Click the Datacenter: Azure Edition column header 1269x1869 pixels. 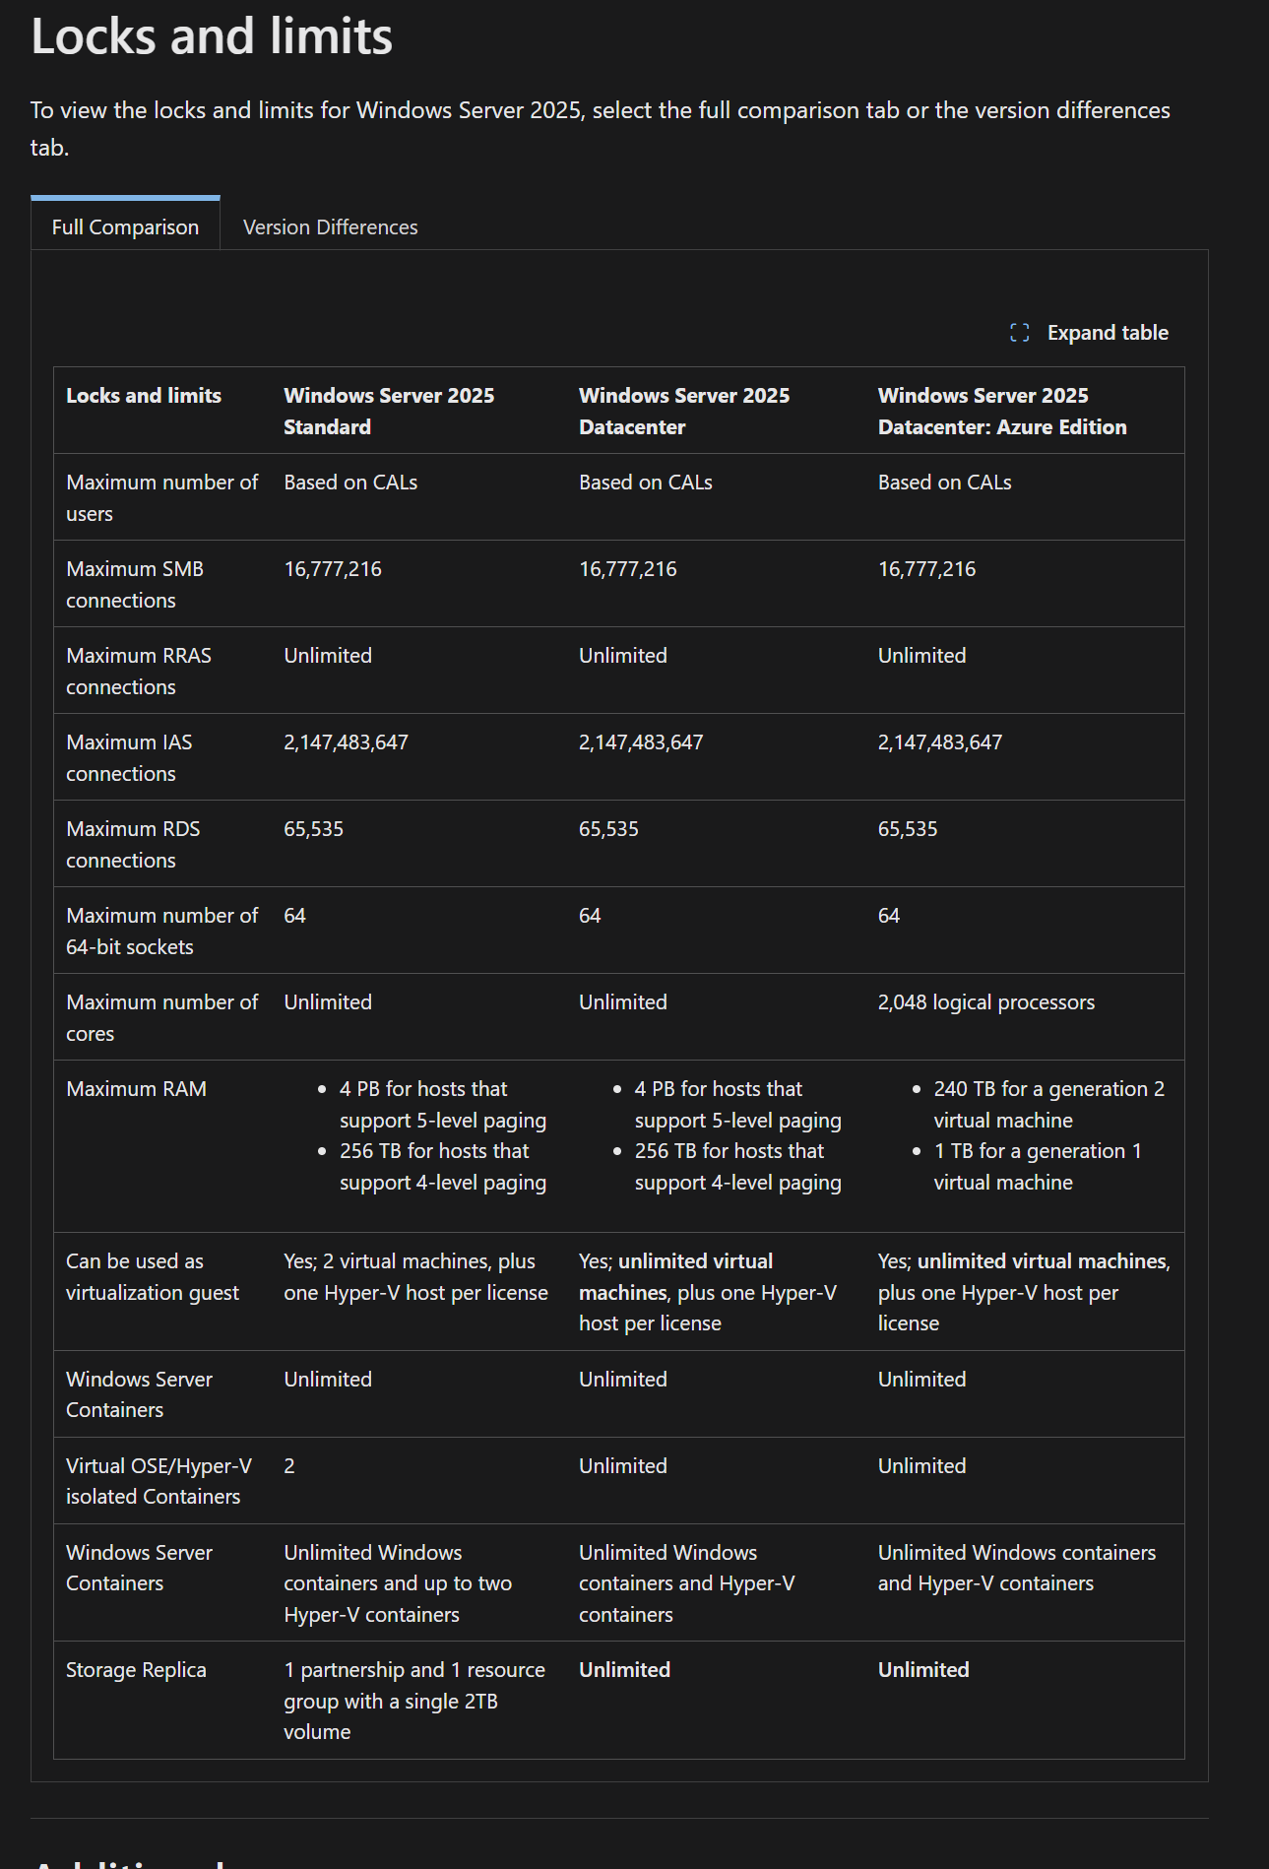point(1001,411)
